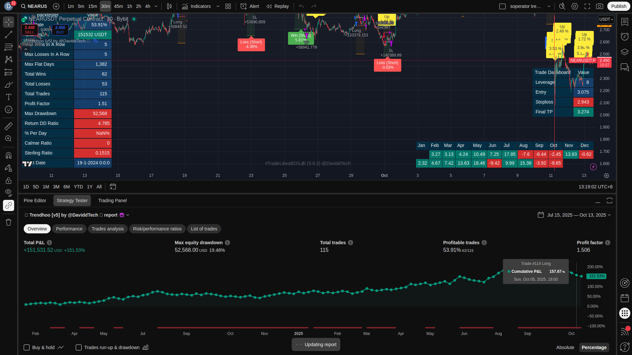Switch equity chart to Absolute mode
632x355 pixels.
pos(565,347)
